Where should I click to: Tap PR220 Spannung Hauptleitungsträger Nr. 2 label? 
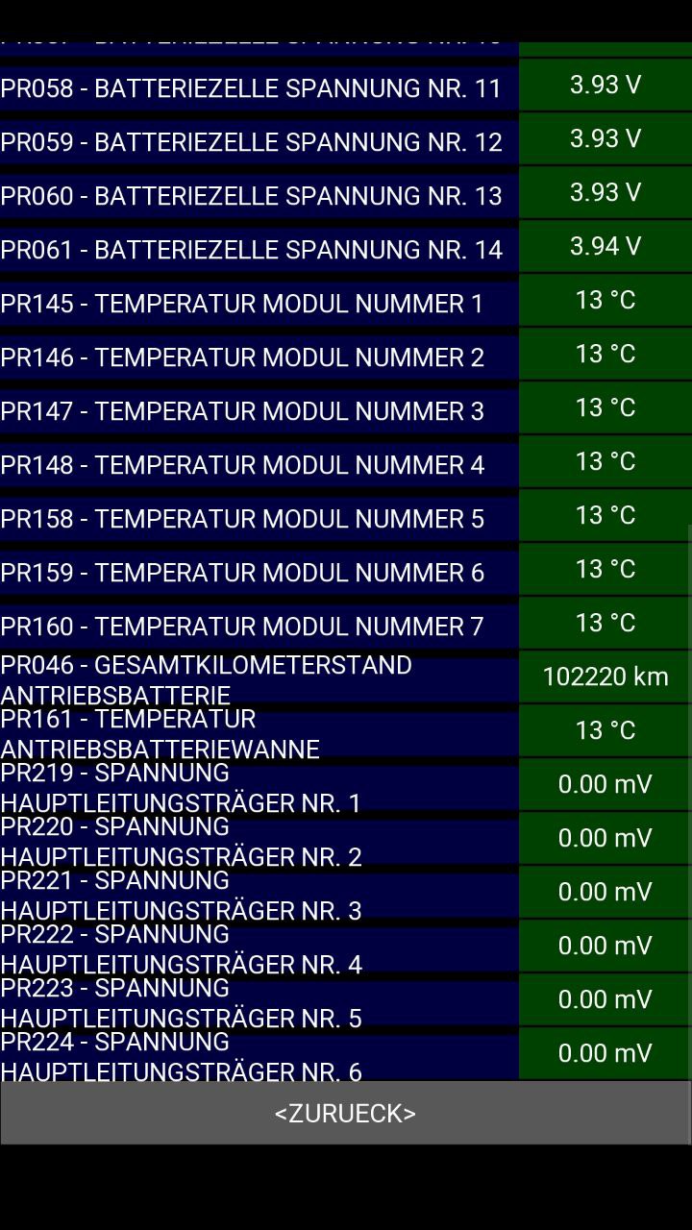(181, 841)
